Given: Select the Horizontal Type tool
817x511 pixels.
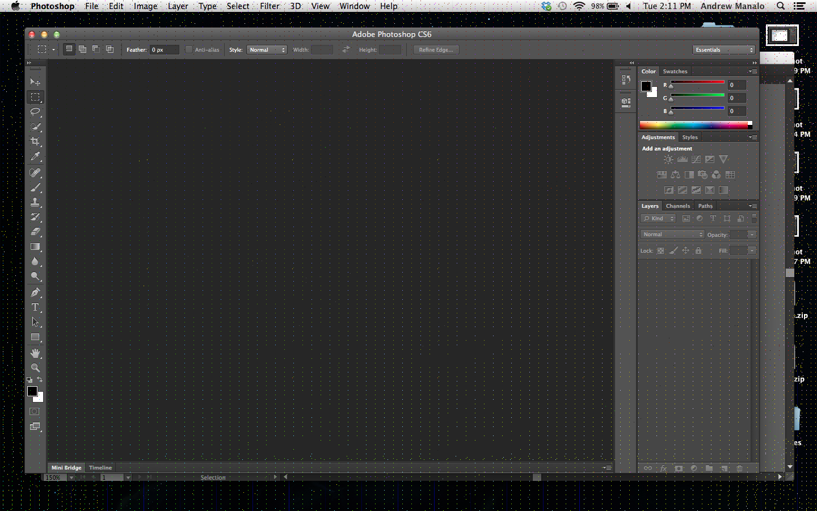Looking at the screenshot, I should [35, 307].
